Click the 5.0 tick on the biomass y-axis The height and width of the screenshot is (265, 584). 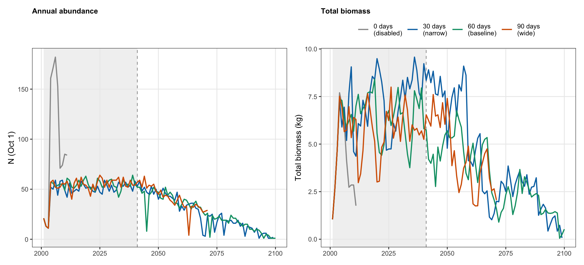click(313, 144)
